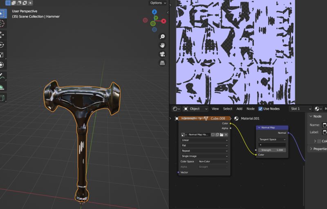This screenshot has width=327, height=209.
Task: Open the Options dropdown in the viewport
Action: click(x=158, y=3)
